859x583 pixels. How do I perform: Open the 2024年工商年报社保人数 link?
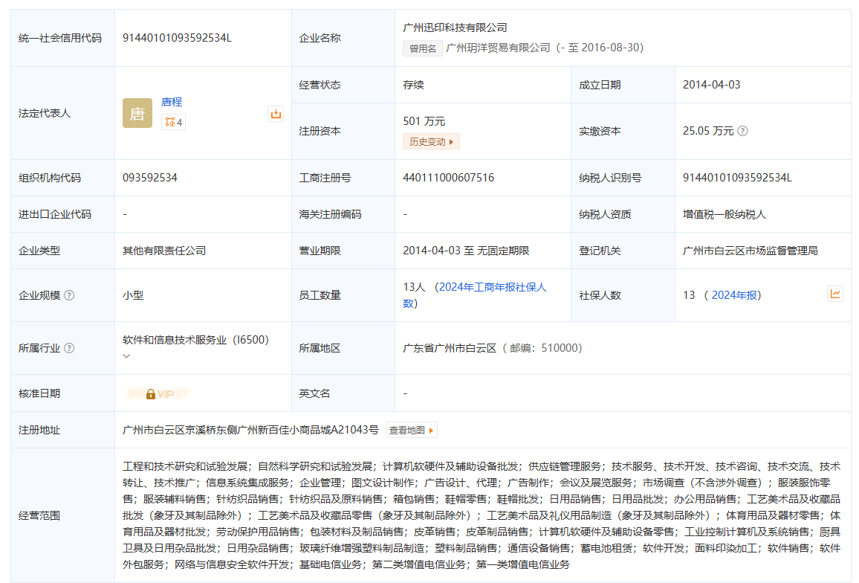[x=474, y=295]
